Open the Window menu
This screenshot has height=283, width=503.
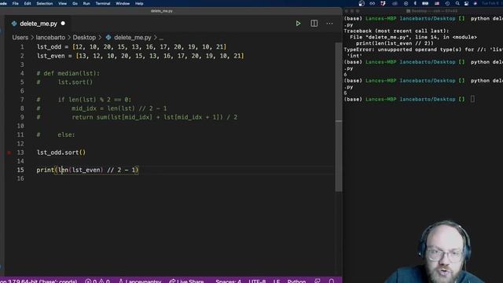[x=123, y=3]
